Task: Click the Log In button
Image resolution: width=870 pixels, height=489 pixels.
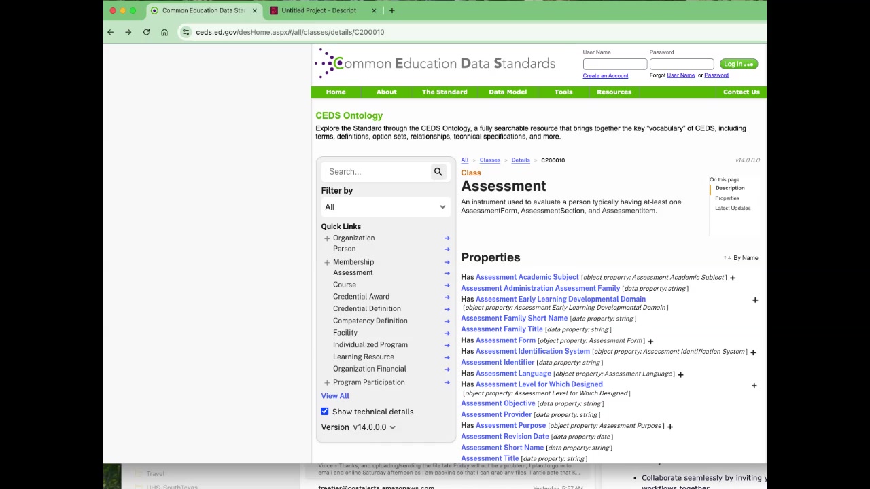Action: tap(739, 64)
